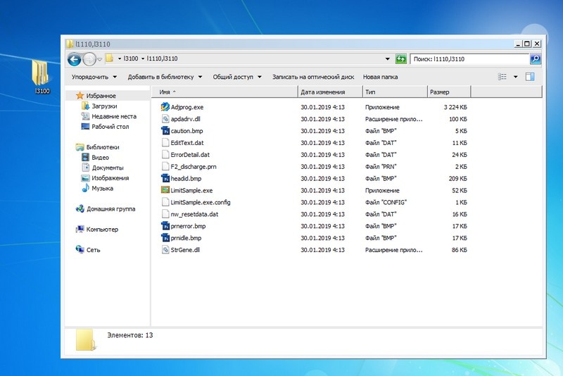
Task: Open the view options dropdown arrow
Action: [516, 77]
